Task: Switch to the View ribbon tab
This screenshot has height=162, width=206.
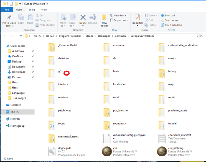Action: coord(44,10)
